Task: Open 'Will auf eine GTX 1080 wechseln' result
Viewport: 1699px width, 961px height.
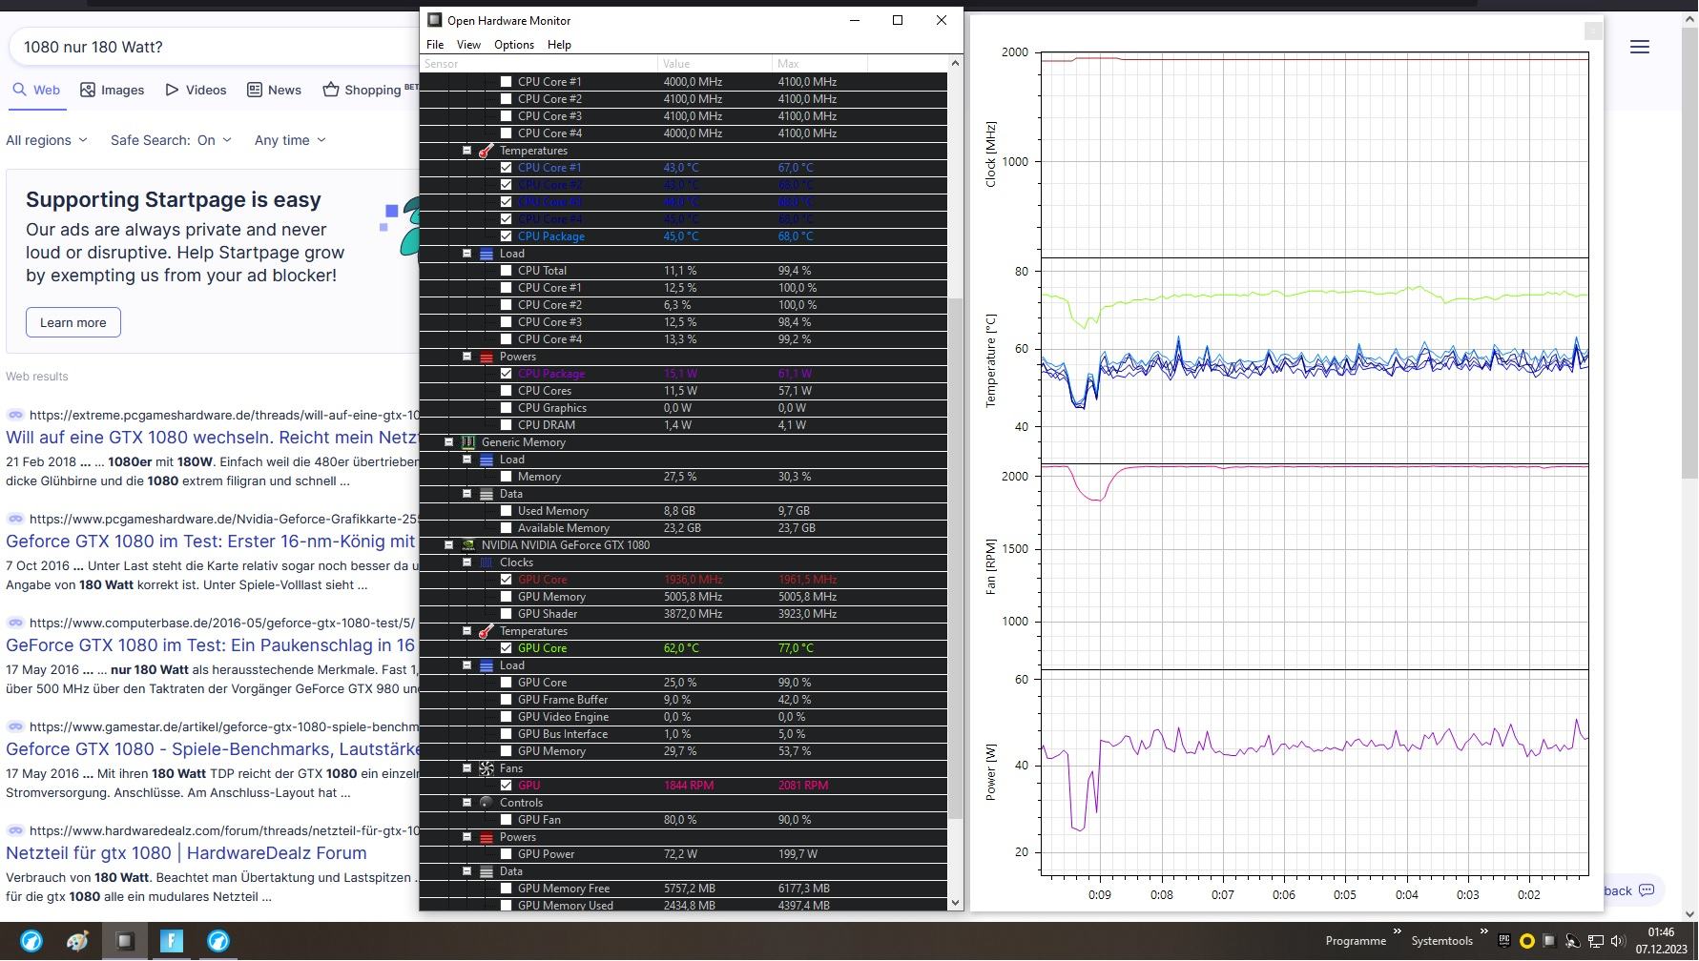Action: point(212,438)
